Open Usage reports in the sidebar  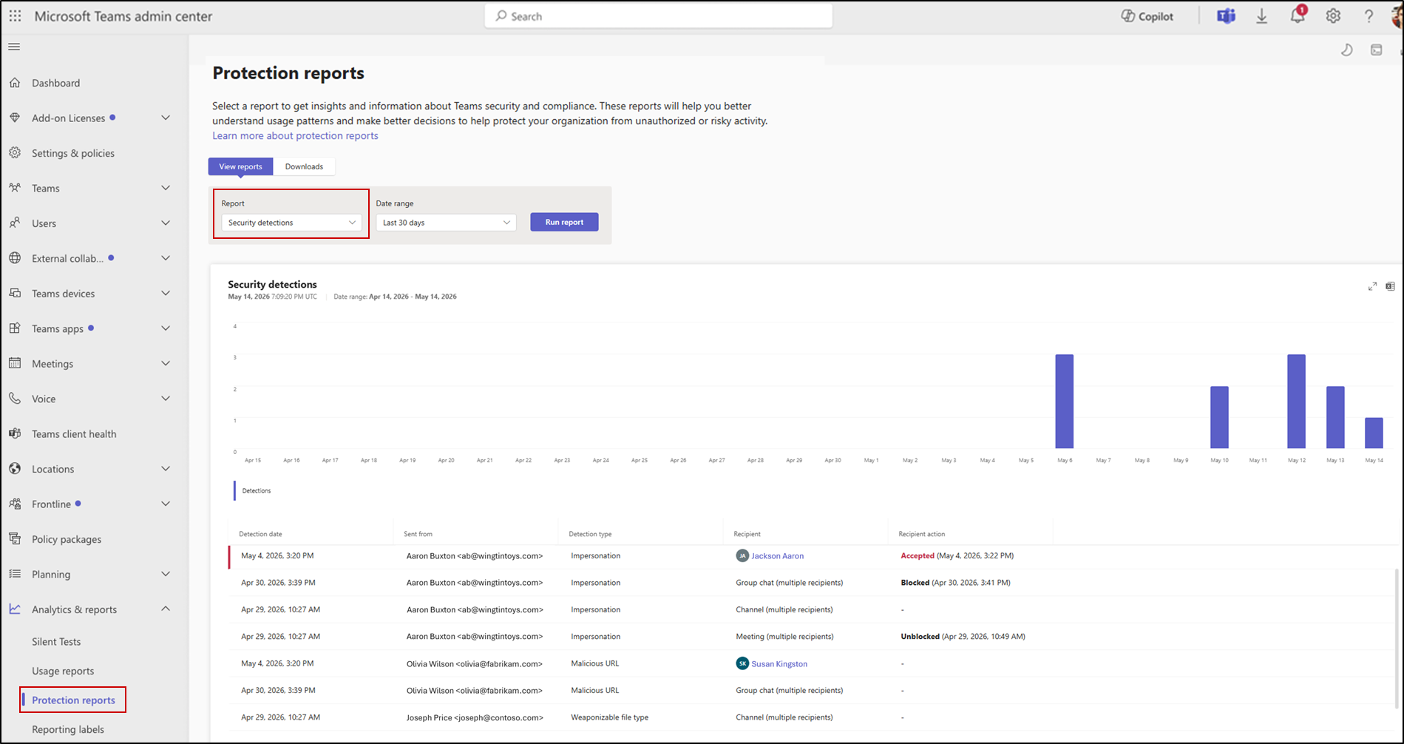tap(63, 671)
